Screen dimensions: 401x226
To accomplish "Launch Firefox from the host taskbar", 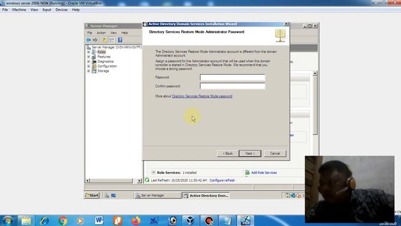I will click(x=136, y=220).
